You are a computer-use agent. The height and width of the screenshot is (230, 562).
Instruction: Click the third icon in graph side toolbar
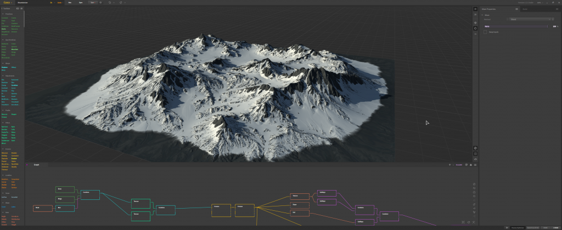[474, 192]
